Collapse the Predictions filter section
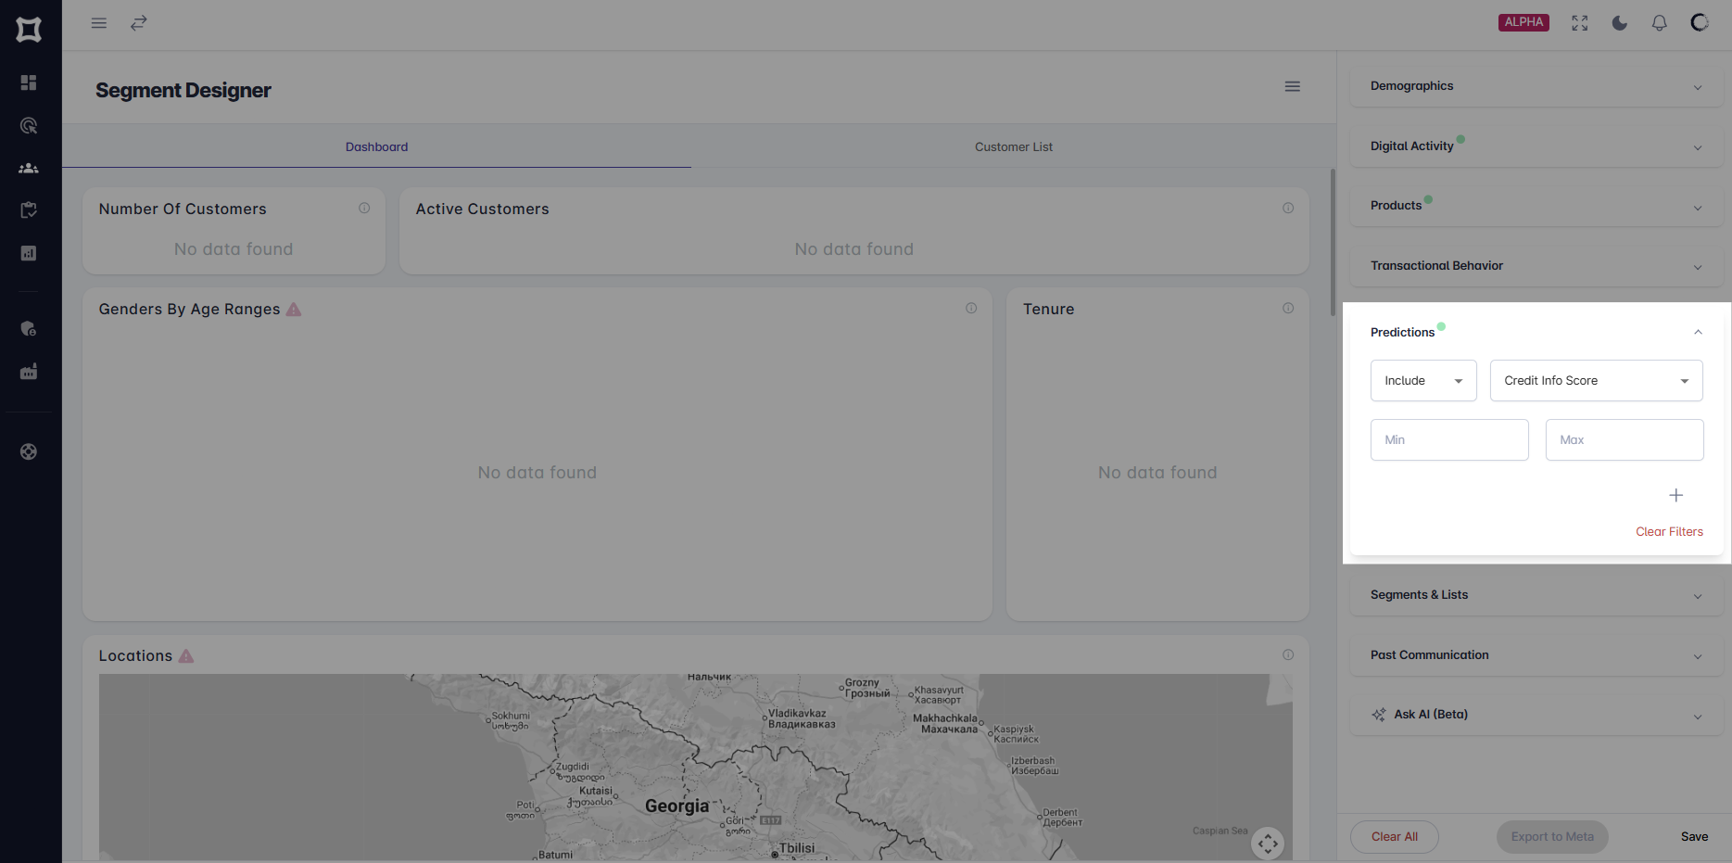This screenshot has width=1732, height=863. pyautogui.click(x=1698, y=332)
